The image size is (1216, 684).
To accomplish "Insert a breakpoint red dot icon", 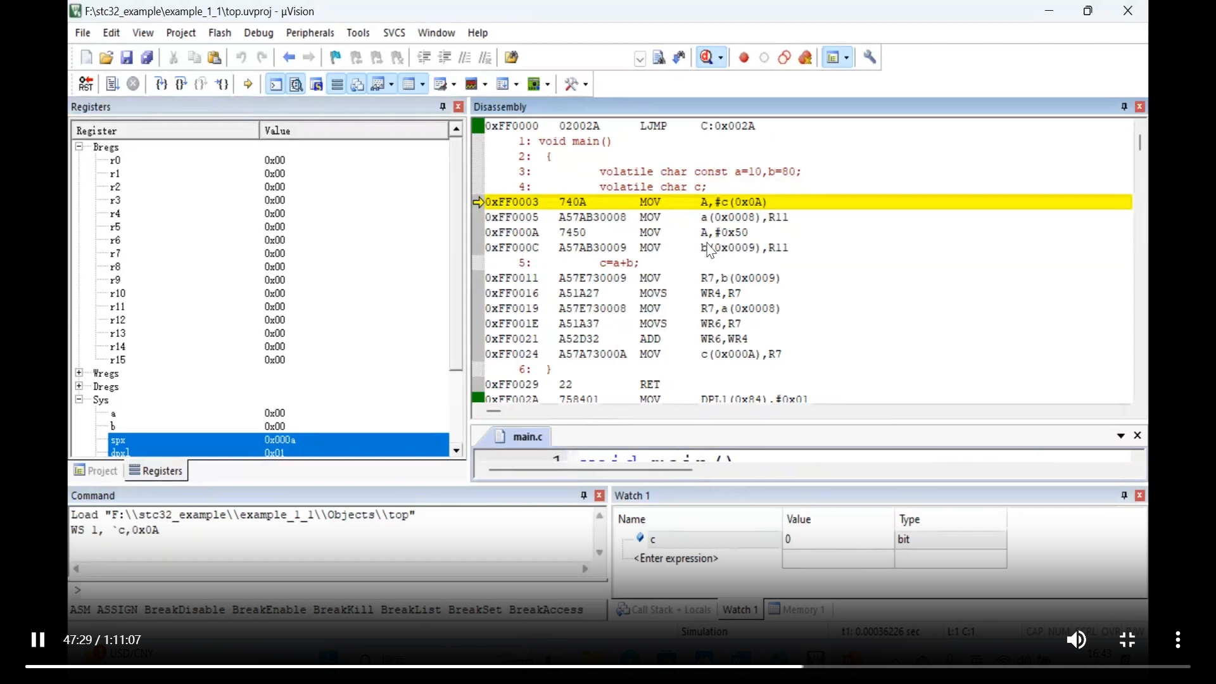I will [744, 58].
